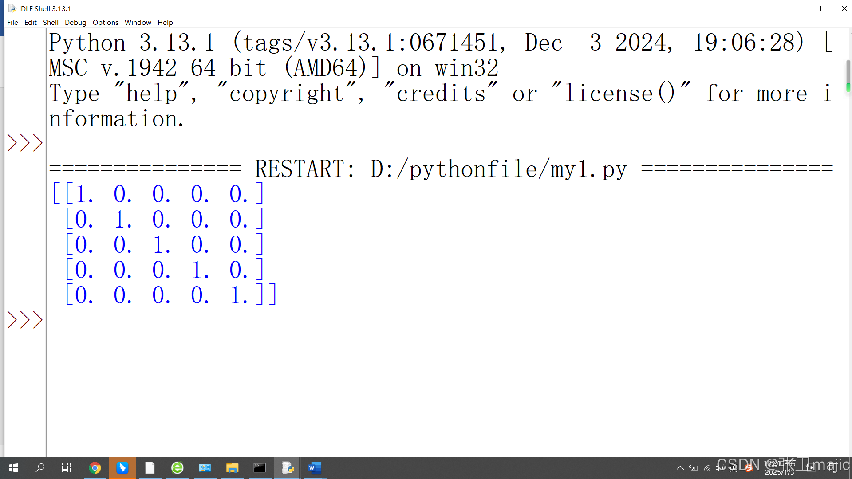
Task: Open the File menu
Action: [12, 22]
